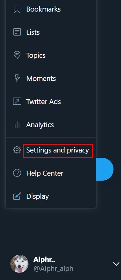
Task: Open the Bookmarks menu entry
Action: (44, 9)
